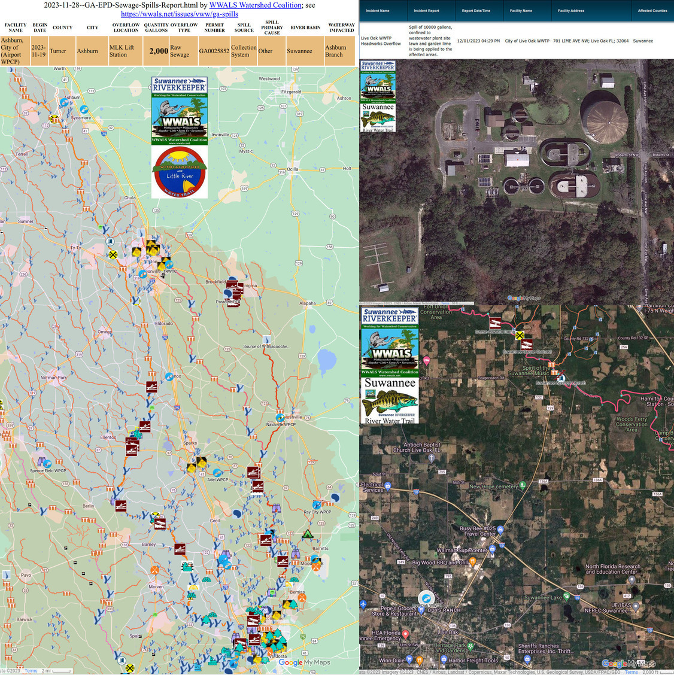Click the Ashburn, City of (Airport WPCP) cell

pos(15,51)
